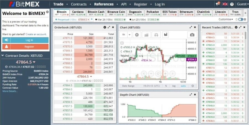Reset the chart view control

click(x=158, y=74)
